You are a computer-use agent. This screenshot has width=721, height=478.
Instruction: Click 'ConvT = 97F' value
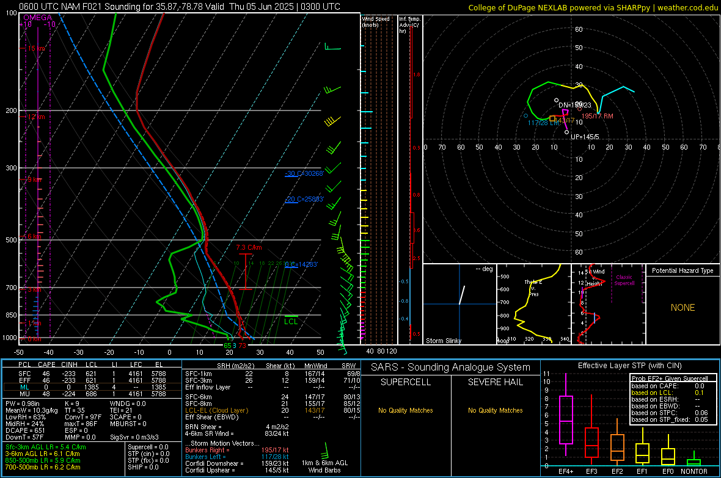click(x=82, y=417)
